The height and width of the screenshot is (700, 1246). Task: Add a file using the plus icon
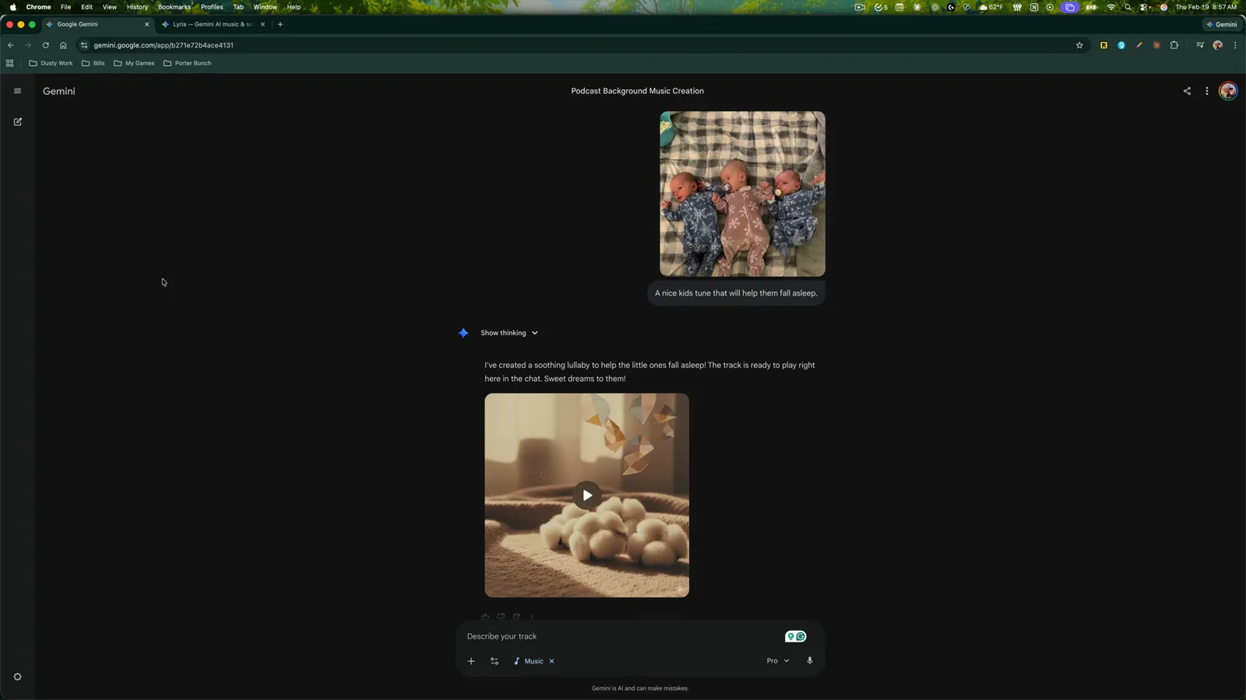coord(470,661)
